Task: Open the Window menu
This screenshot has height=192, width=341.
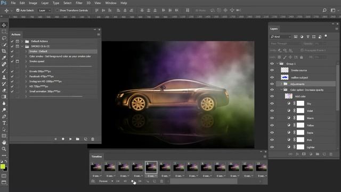Action: [x=111, y=3]
